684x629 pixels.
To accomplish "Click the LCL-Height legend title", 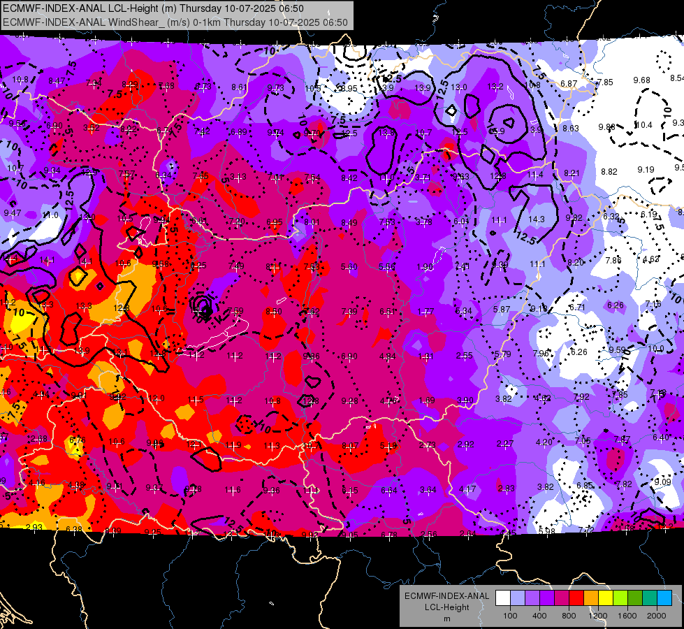I will tap(446, 607).
